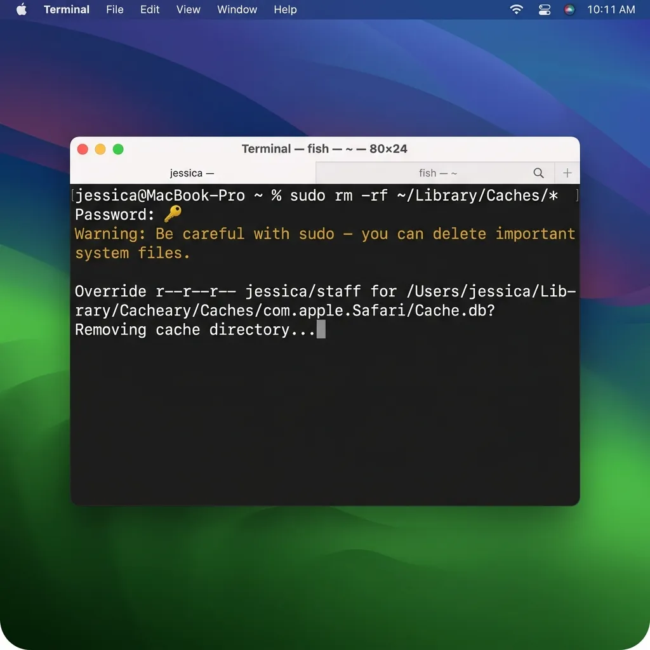Click the Wi-Fi status icon

point(516,9)
